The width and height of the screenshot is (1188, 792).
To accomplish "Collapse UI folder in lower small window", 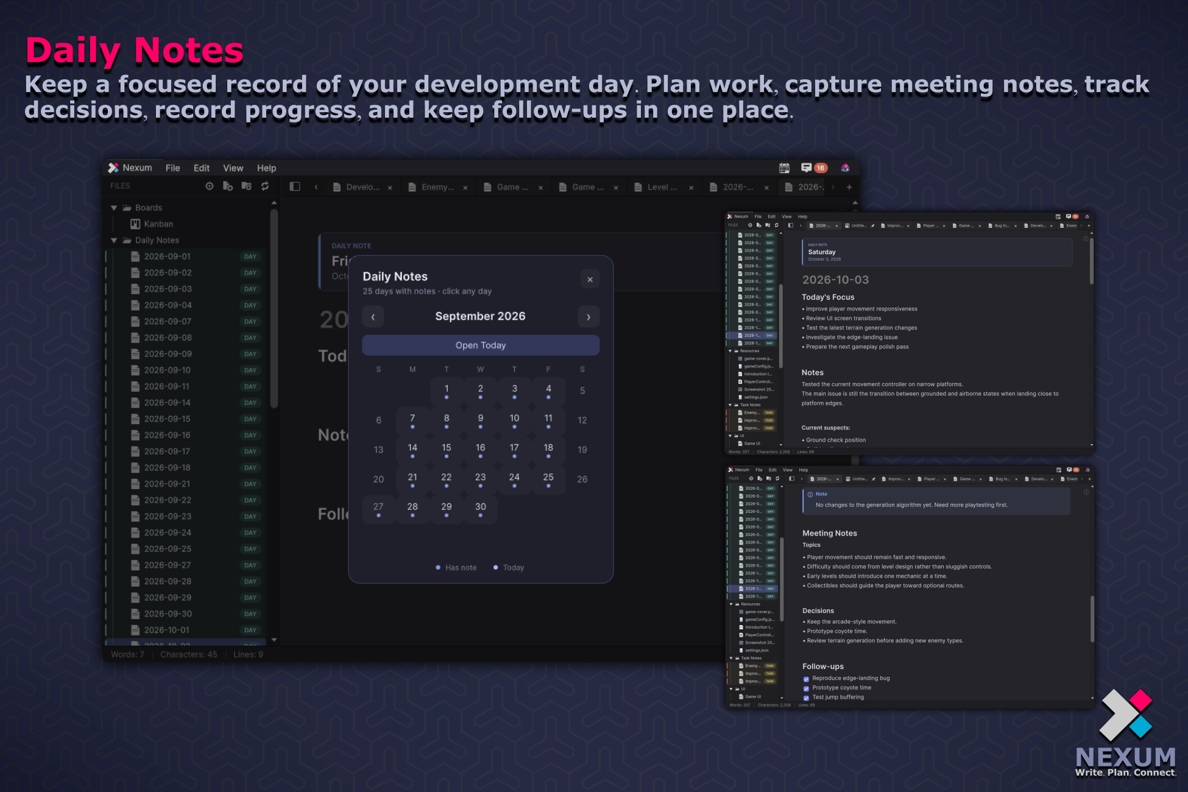I will point(731,689).
